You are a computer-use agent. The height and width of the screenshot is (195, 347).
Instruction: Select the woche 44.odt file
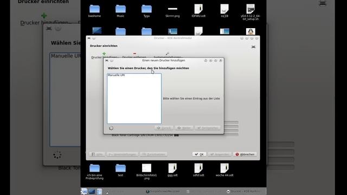pos(224,170)
